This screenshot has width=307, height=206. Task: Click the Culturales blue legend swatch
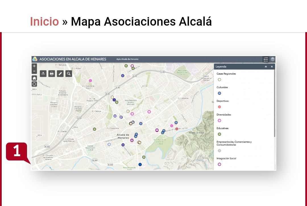[219, 93]
